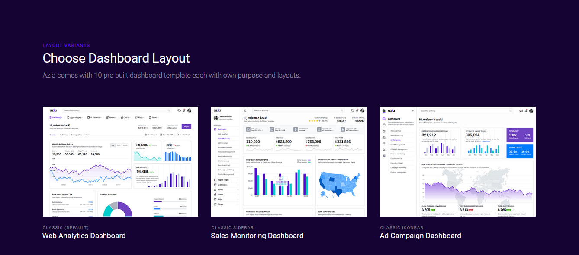
Task: Click the calendar icon in Ad Campaign iconbar
Action: point(384,125)
